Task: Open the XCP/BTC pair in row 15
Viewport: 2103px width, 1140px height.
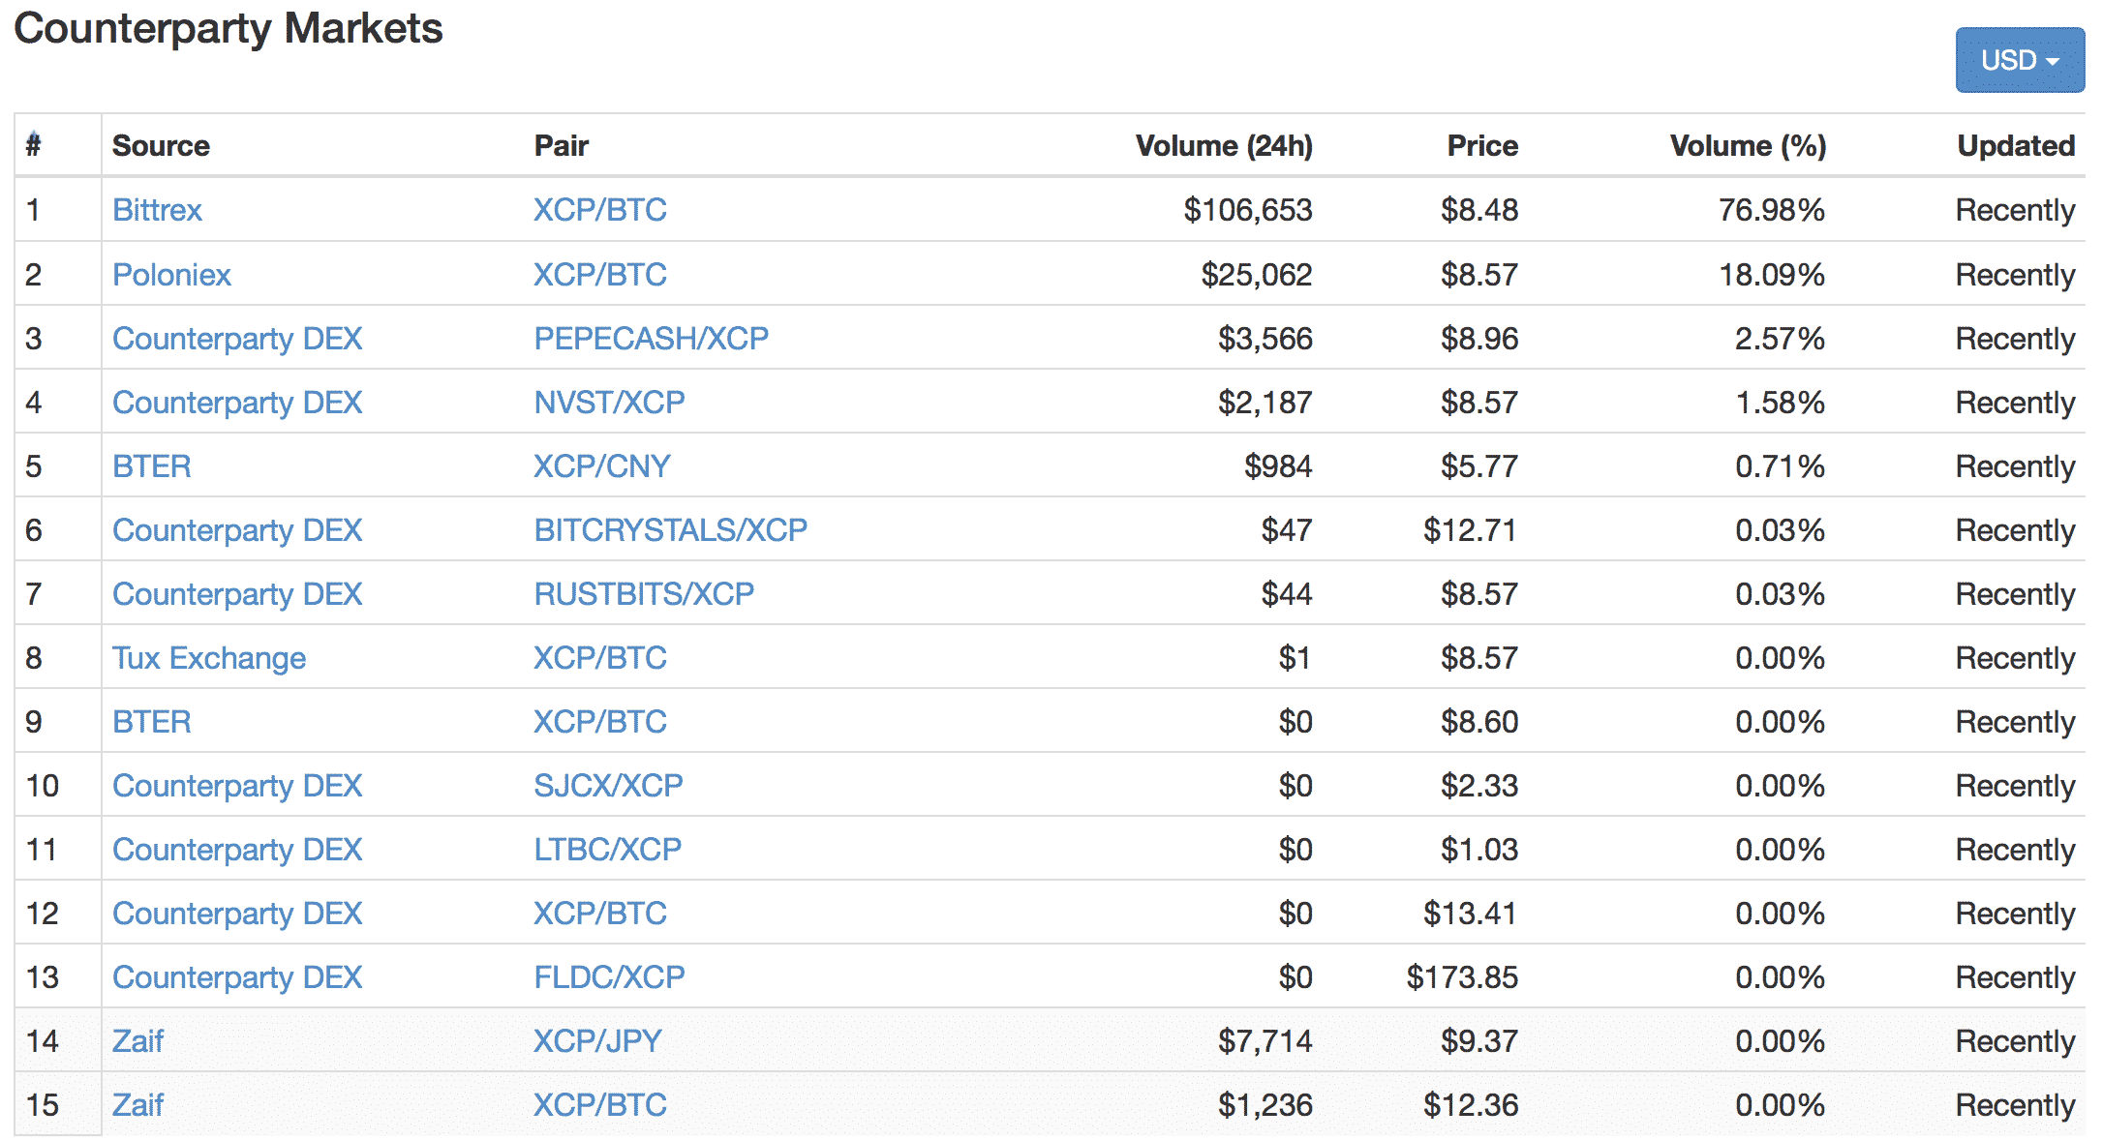Action: (x=600, y=1105)
